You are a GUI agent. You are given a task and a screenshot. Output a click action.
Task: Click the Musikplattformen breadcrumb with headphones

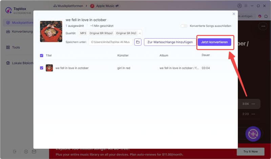pyautogui.click(x=68, y=6)
